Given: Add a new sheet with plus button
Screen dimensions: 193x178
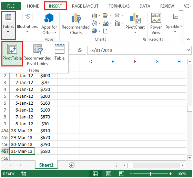Looking at the screenshot, I should coord(72,165).
